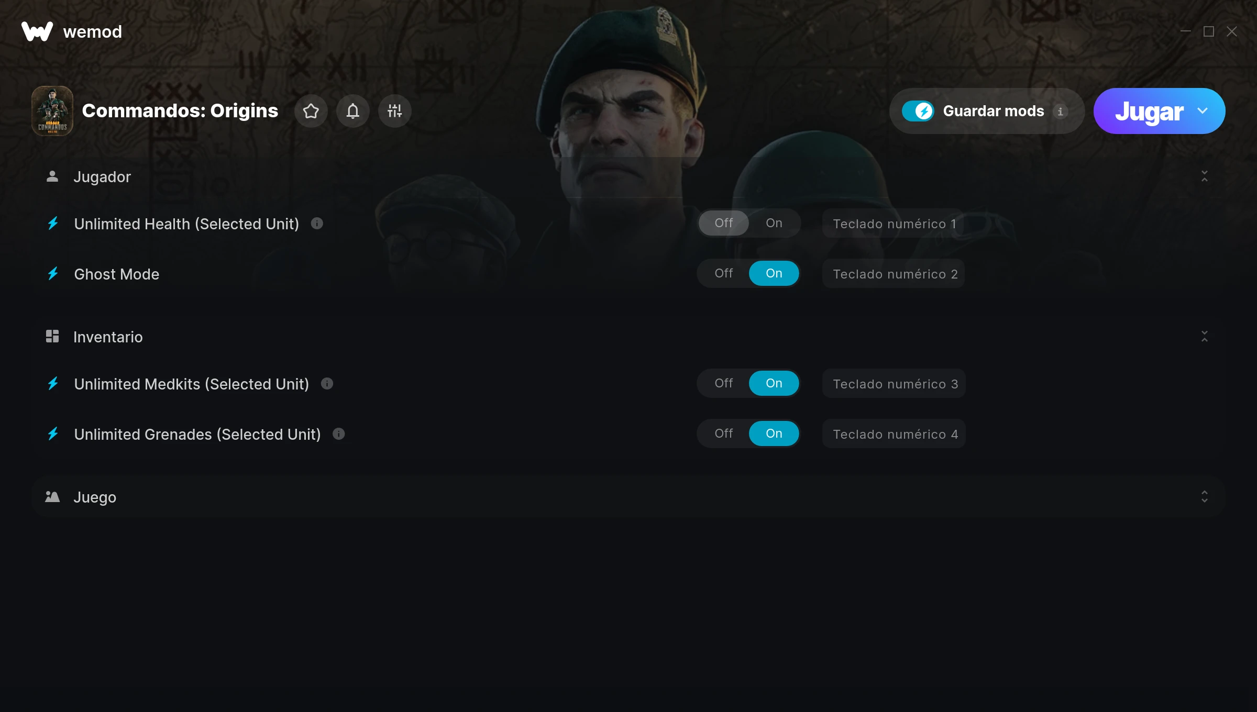
Task: Show info for Unlimited Health (Selected Unit)
Action: 317,224
